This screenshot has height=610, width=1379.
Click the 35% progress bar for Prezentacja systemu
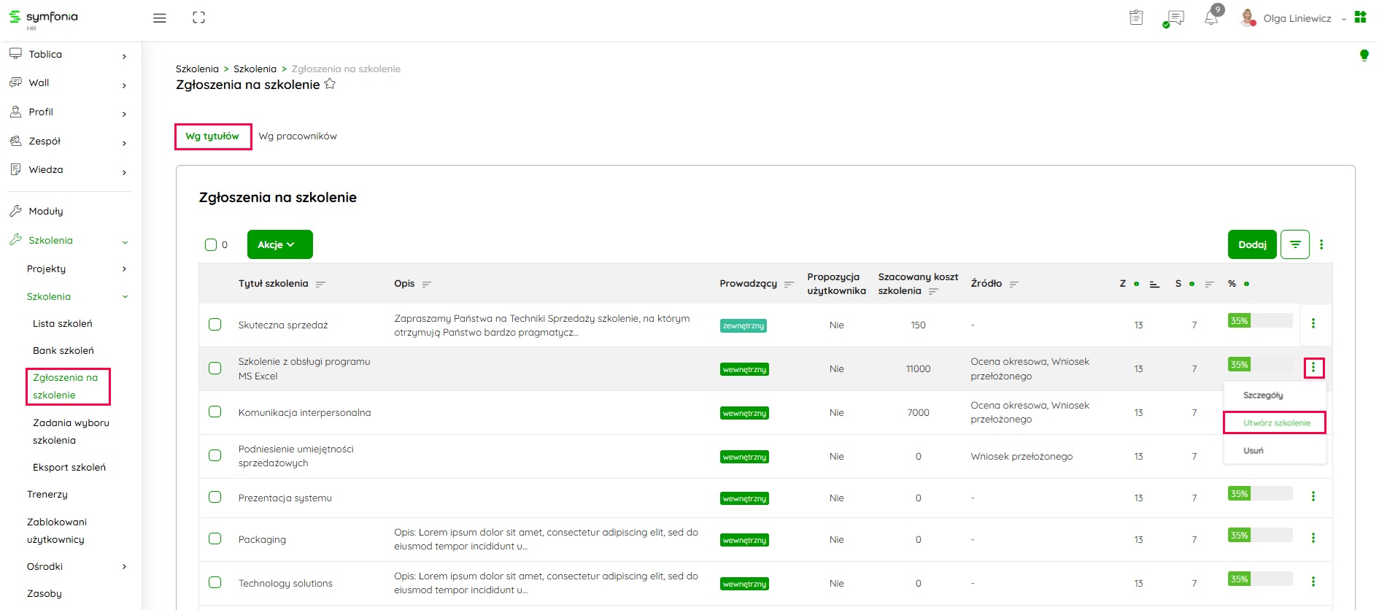(x=1259, y=494)
